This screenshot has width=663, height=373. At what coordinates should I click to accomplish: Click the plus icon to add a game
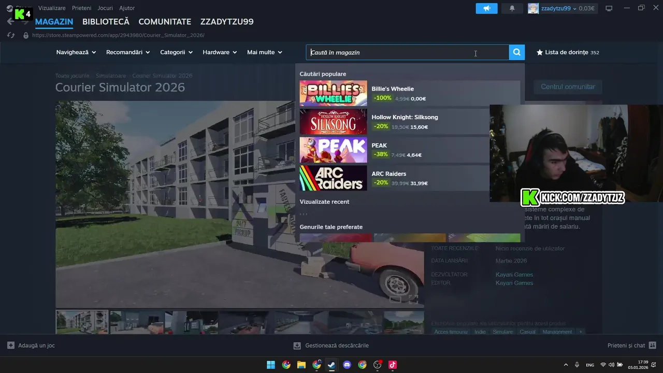click(11, 345)
